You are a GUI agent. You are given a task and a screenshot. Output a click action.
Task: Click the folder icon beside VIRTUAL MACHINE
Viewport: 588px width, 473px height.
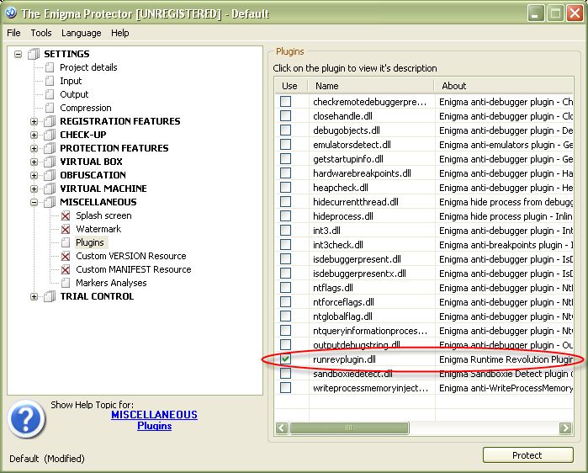click(50, 189)
